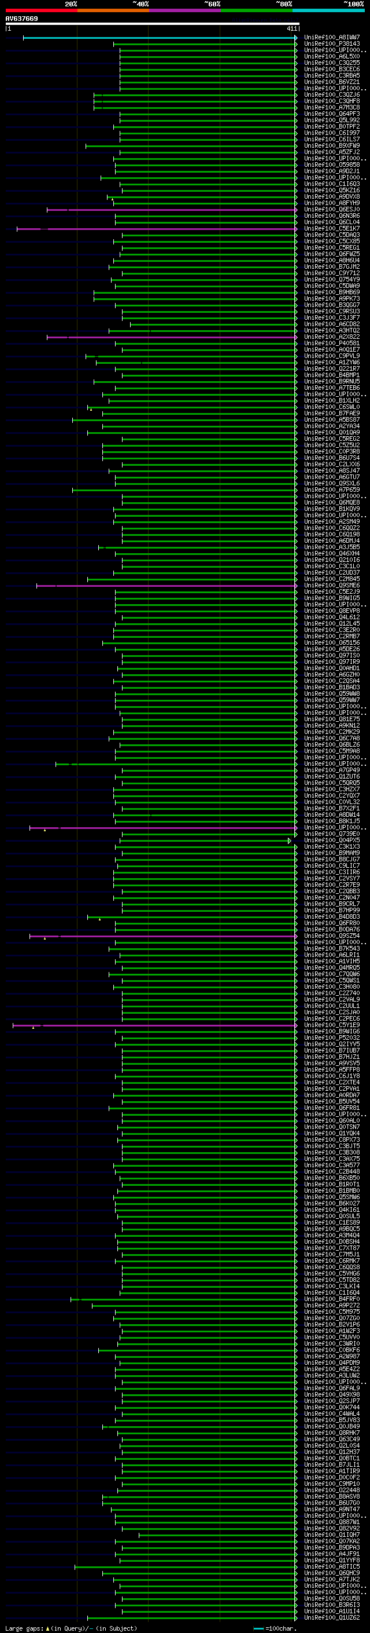The image size is (370, 1633).
Task: Click the UniRef100_P40581 label
Action: click(x=332, y=344)
